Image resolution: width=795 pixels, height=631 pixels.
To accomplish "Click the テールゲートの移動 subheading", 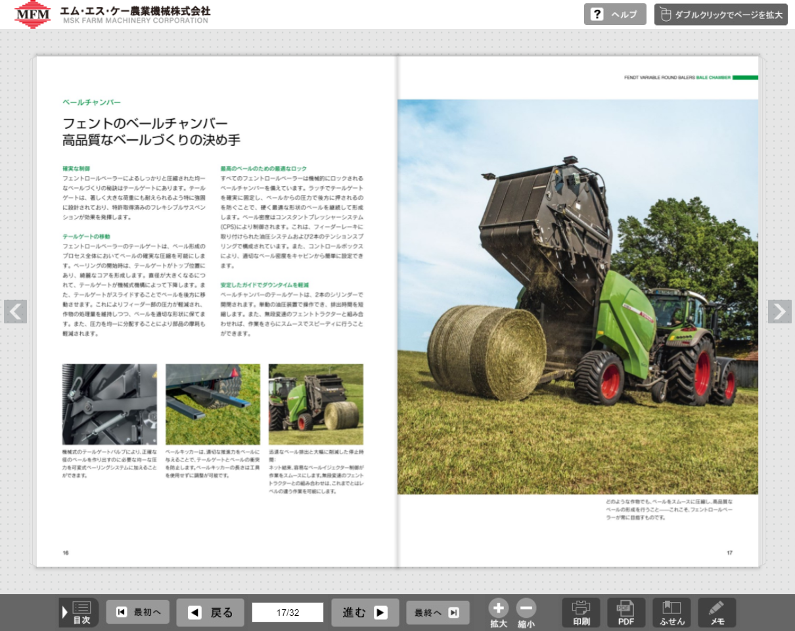I will pos(86,236).
